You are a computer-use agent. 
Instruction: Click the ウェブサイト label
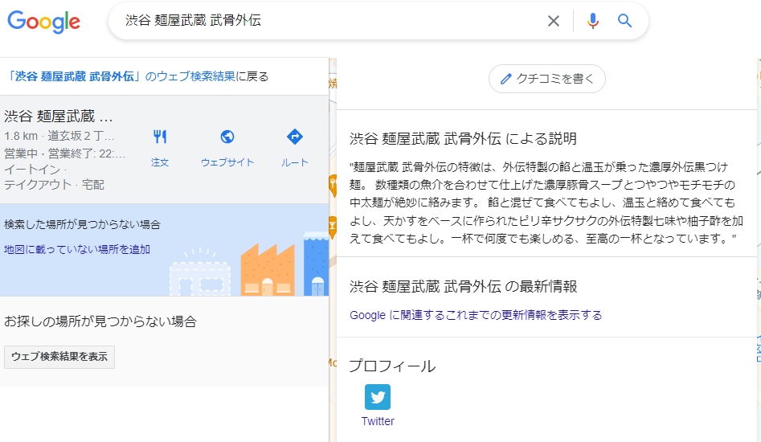(x=227, y=162)
